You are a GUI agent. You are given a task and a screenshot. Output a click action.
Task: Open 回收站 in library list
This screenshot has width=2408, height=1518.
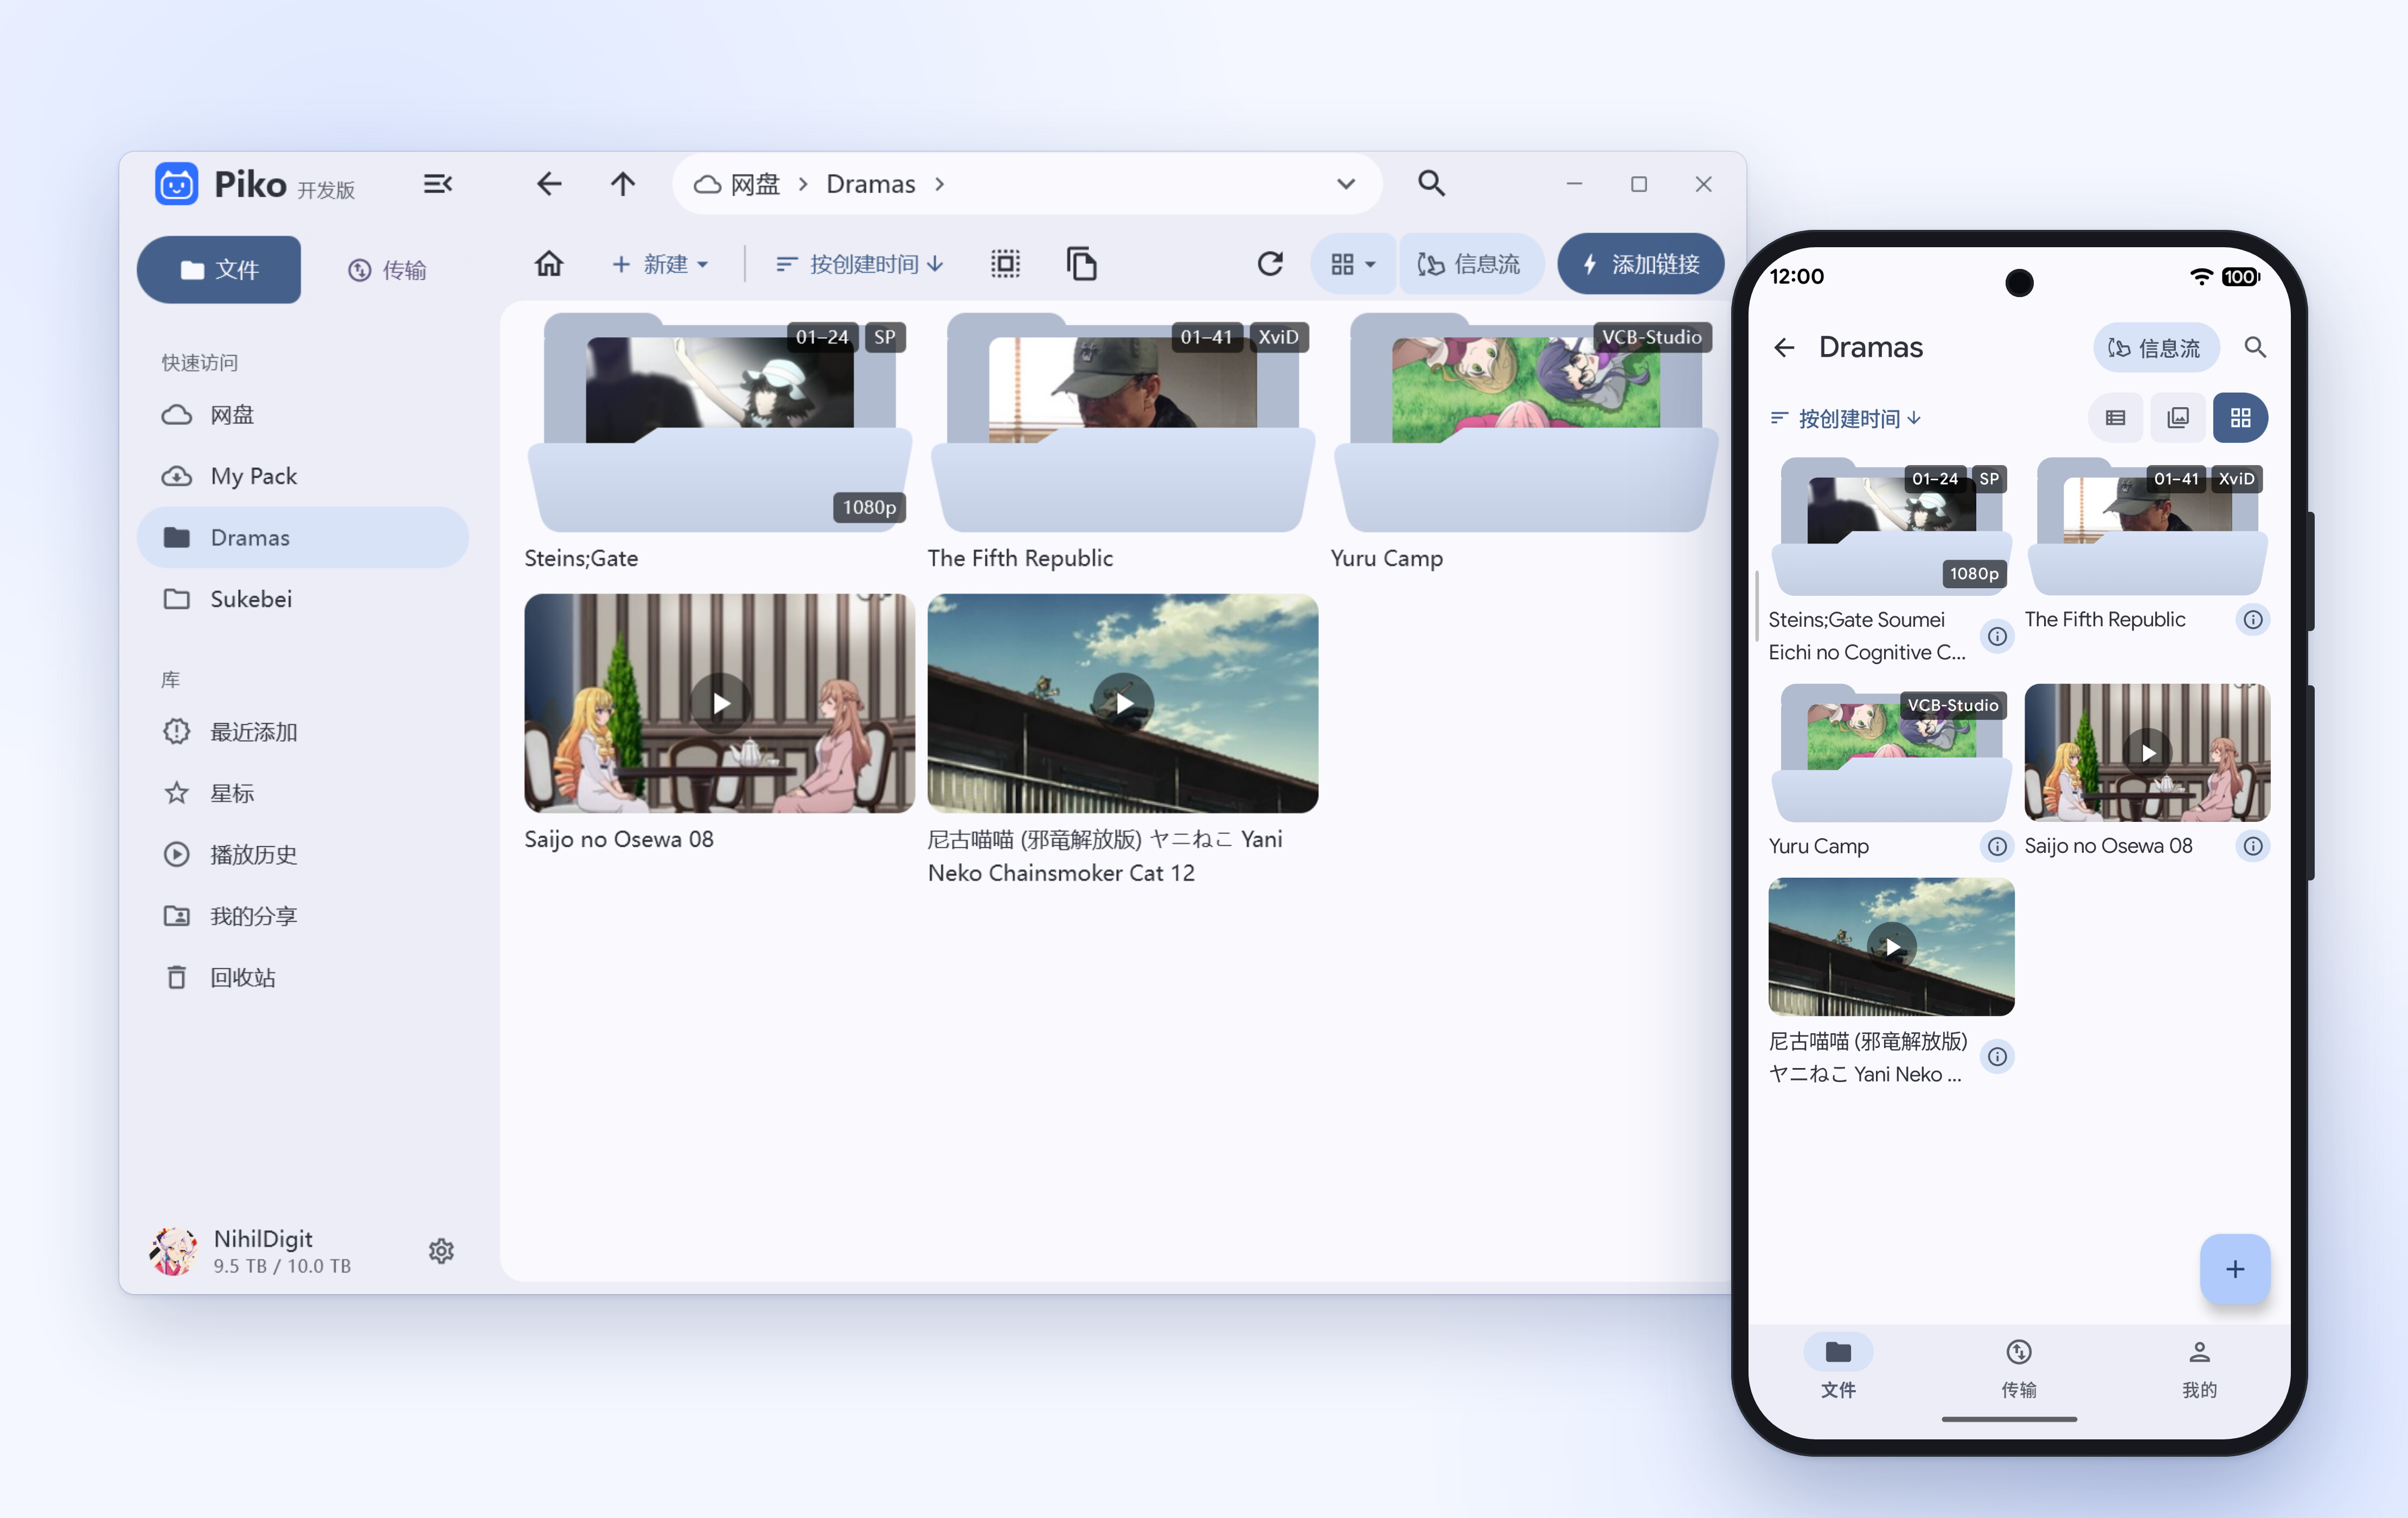(303, 977)
